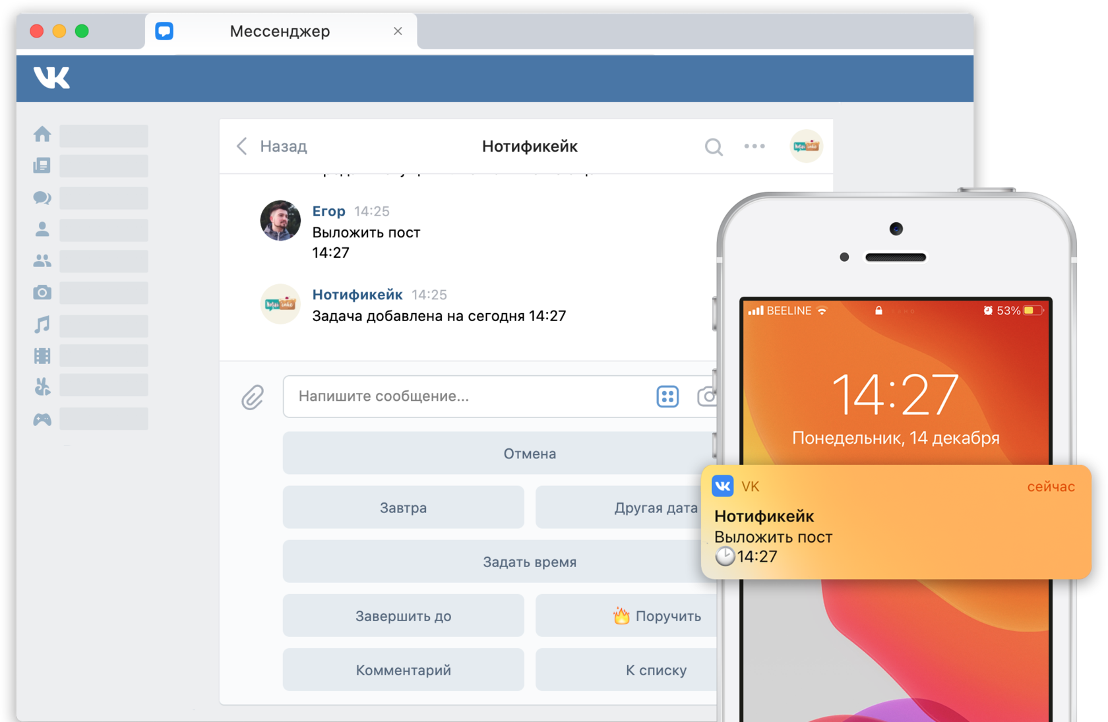Open the Profile person icon in the sidebar
Screen dimensions: 1108x722
pos(42,229)
